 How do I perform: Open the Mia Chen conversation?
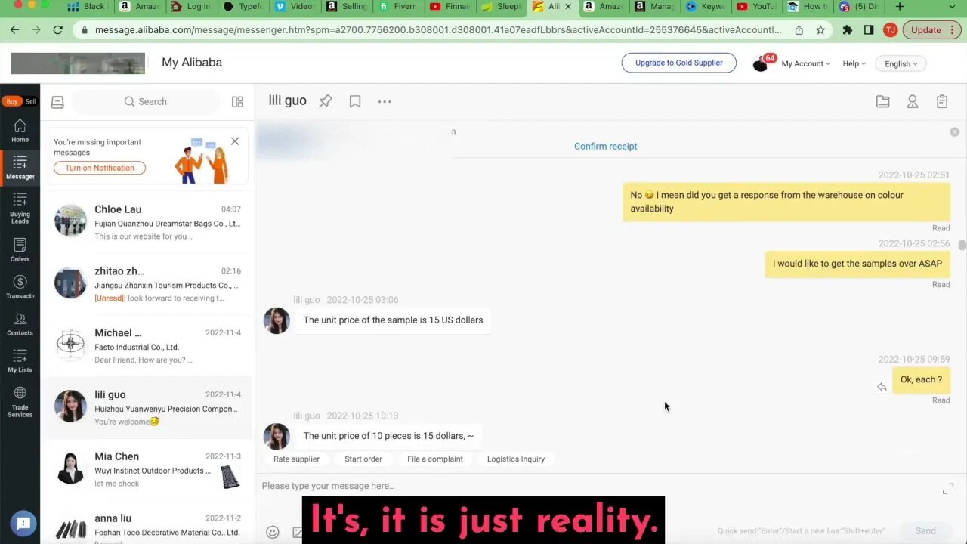[147, 470]
